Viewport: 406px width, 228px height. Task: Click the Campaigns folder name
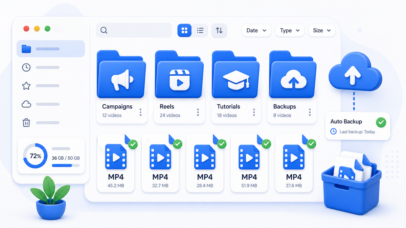117,107
